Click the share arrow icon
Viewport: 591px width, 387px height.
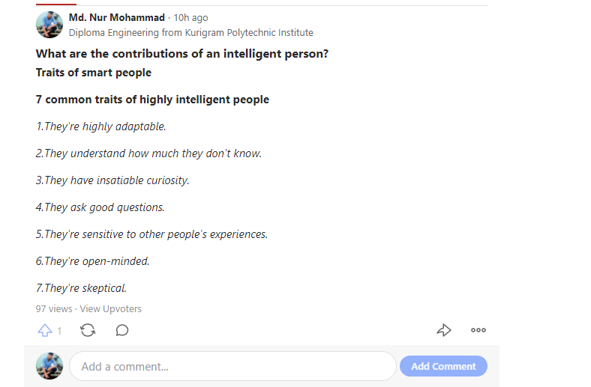[x=444, y=330]
